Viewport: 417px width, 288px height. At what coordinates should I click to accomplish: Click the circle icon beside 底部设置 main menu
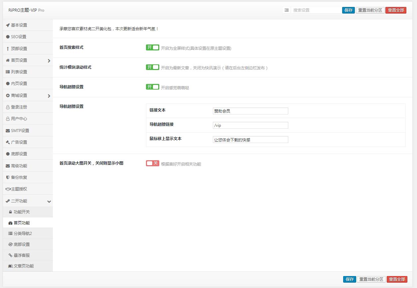(x=8, y=154)
